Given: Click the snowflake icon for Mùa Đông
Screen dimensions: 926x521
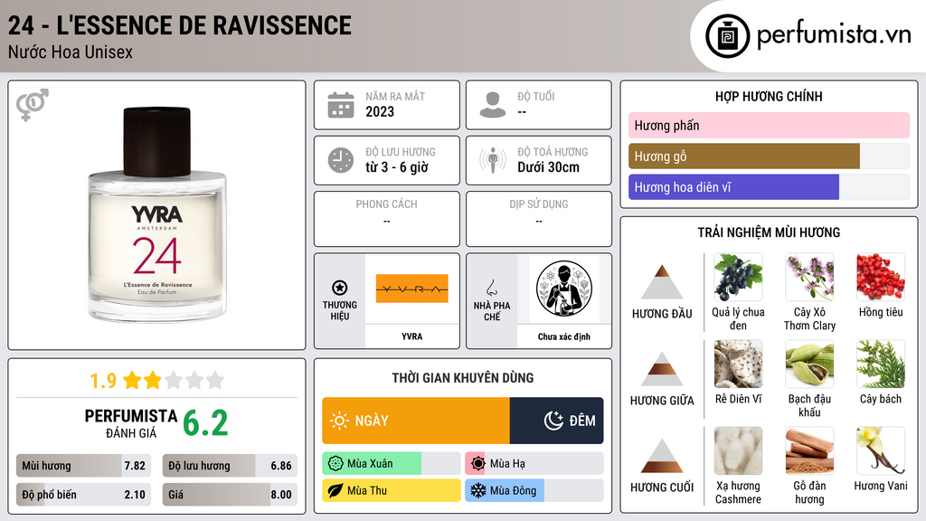Looking at the screenshot, I should (478, 490).
